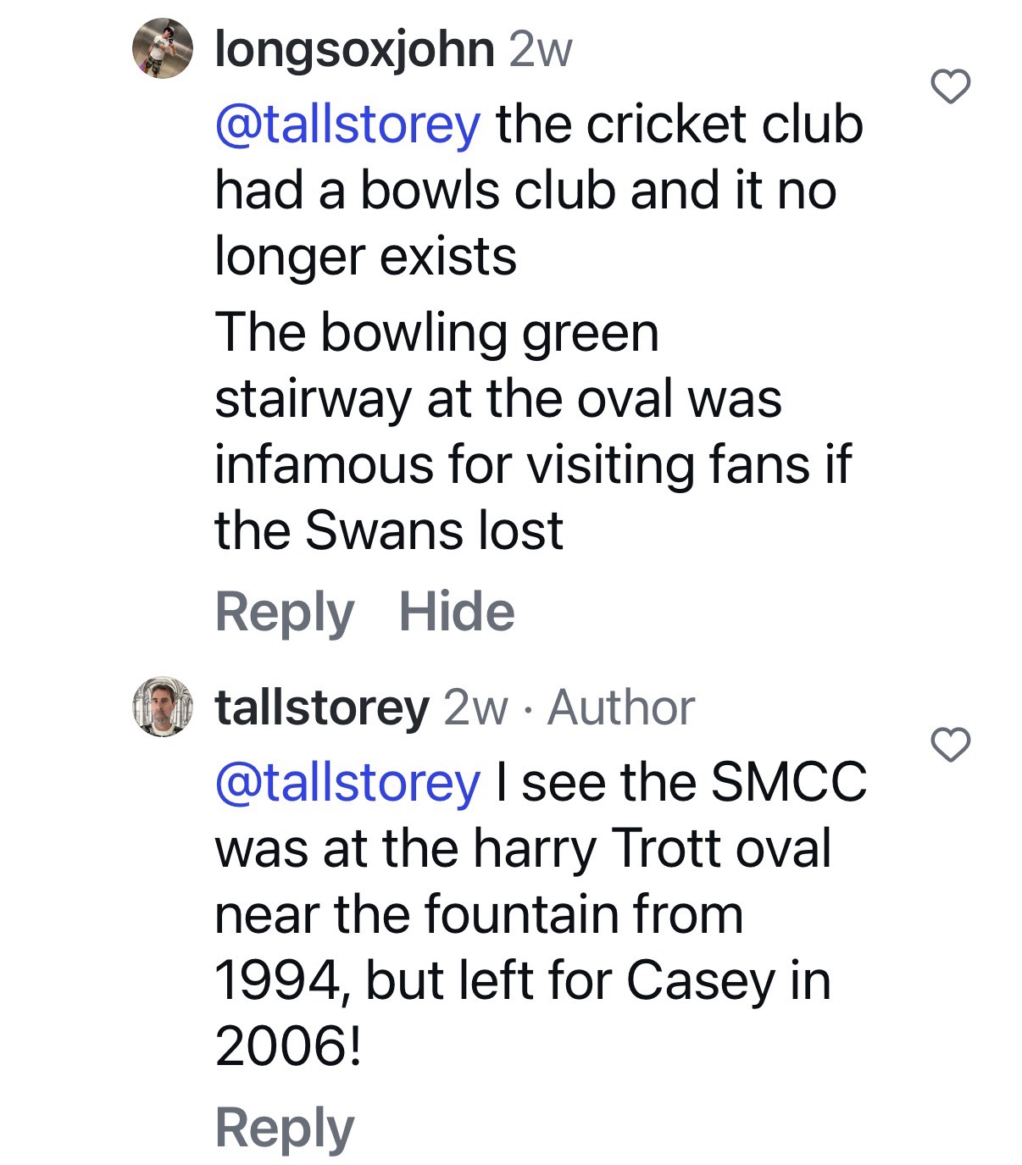This screenshot has width=1022, height=1165.
Task: Click the Author label
Action: click(x=621, y=707)
